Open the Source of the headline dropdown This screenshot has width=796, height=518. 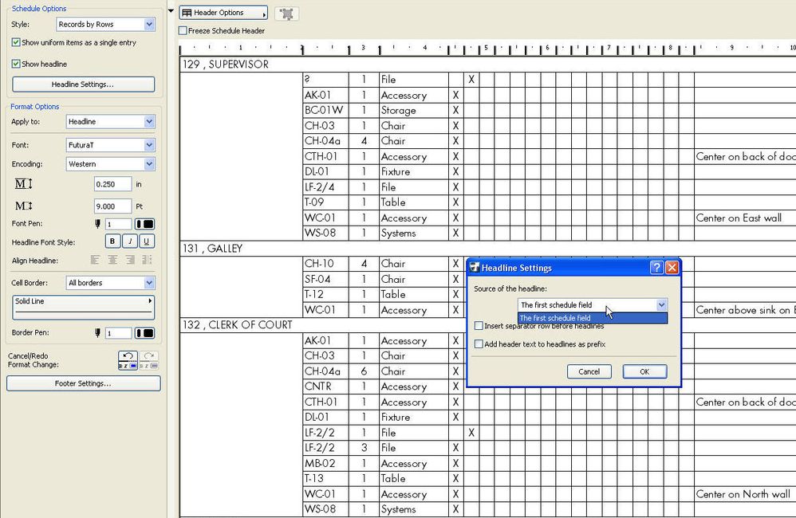coord(660,304)
